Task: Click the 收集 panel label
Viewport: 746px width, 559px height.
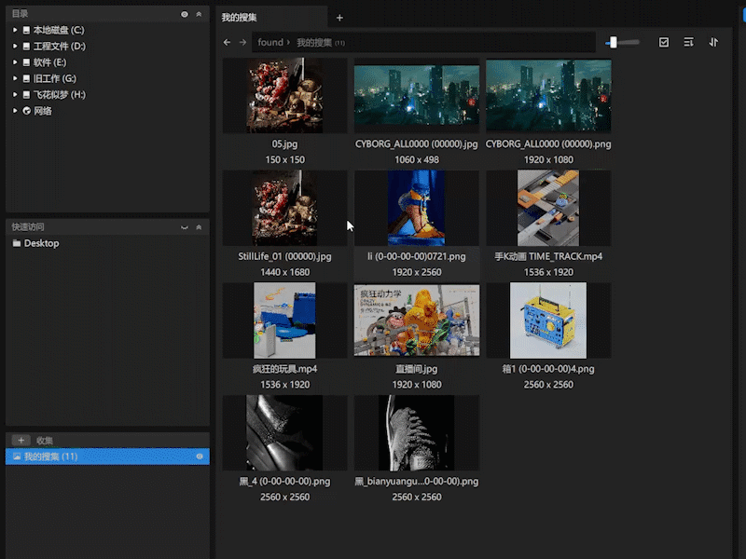Action: click(x=45, y=441)
